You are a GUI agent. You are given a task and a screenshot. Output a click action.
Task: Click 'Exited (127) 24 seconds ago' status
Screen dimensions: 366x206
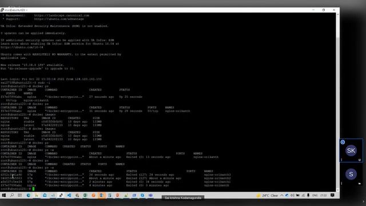[x=150, y=175]
